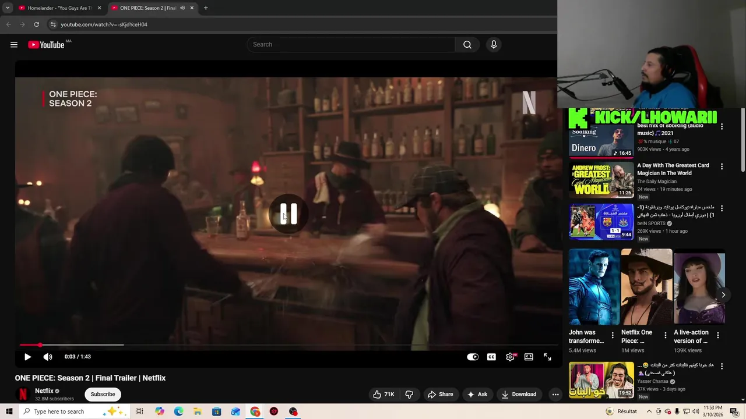Viewport: 746px width, 419px height.
Task: Open the Share dialog
Action: 440,394
